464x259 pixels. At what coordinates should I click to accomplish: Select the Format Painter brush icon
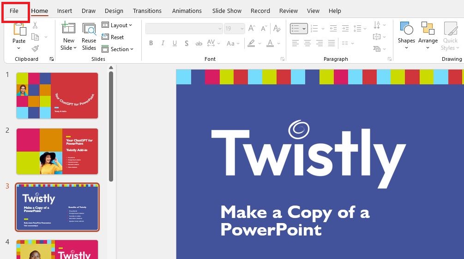coord(35,48)
